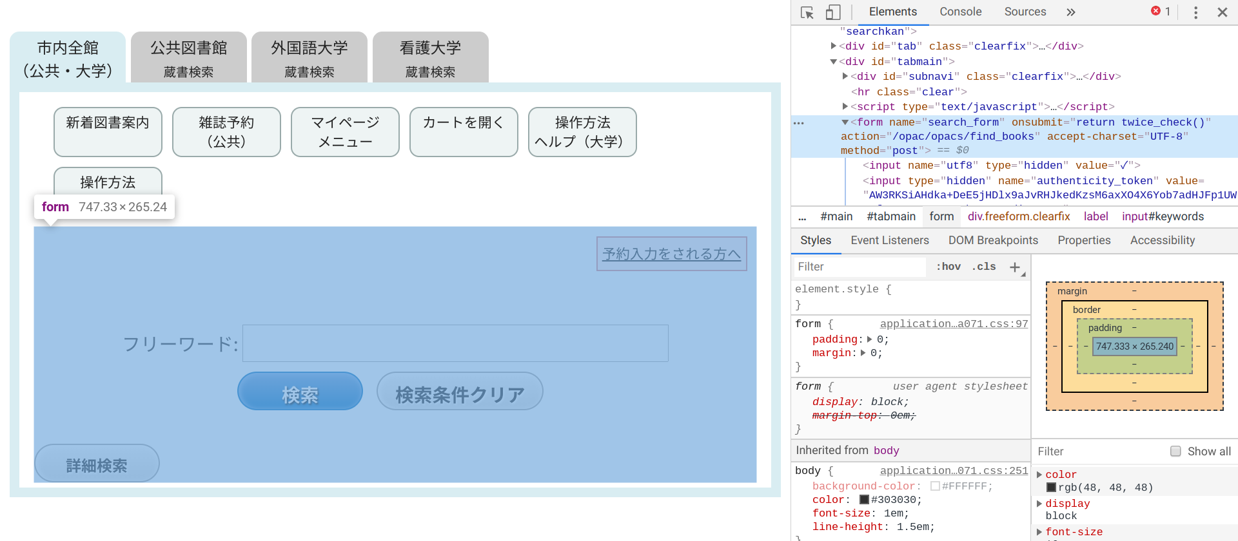This screenshot has width=1238, height=541.
Task: Toggle the :hov element state button
Action: (x=948, y=267)
